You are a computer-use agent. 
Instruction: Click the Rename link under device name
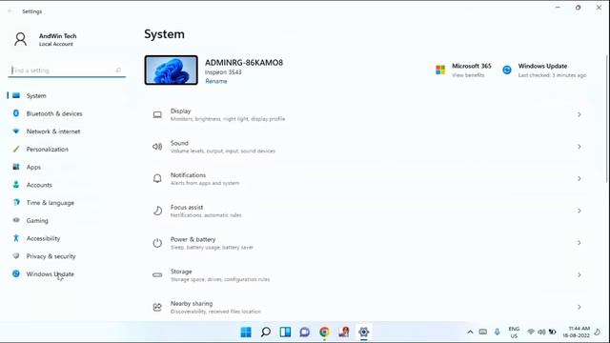[216, 81]
